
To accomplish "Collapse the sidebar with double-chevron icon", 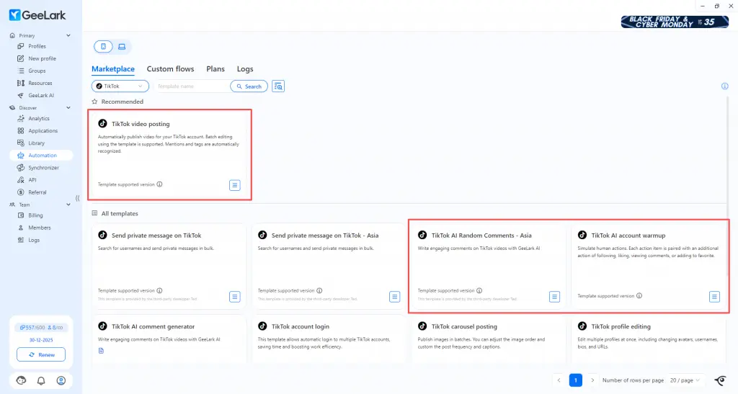I will pyautogui.click(x=78, y=198).
